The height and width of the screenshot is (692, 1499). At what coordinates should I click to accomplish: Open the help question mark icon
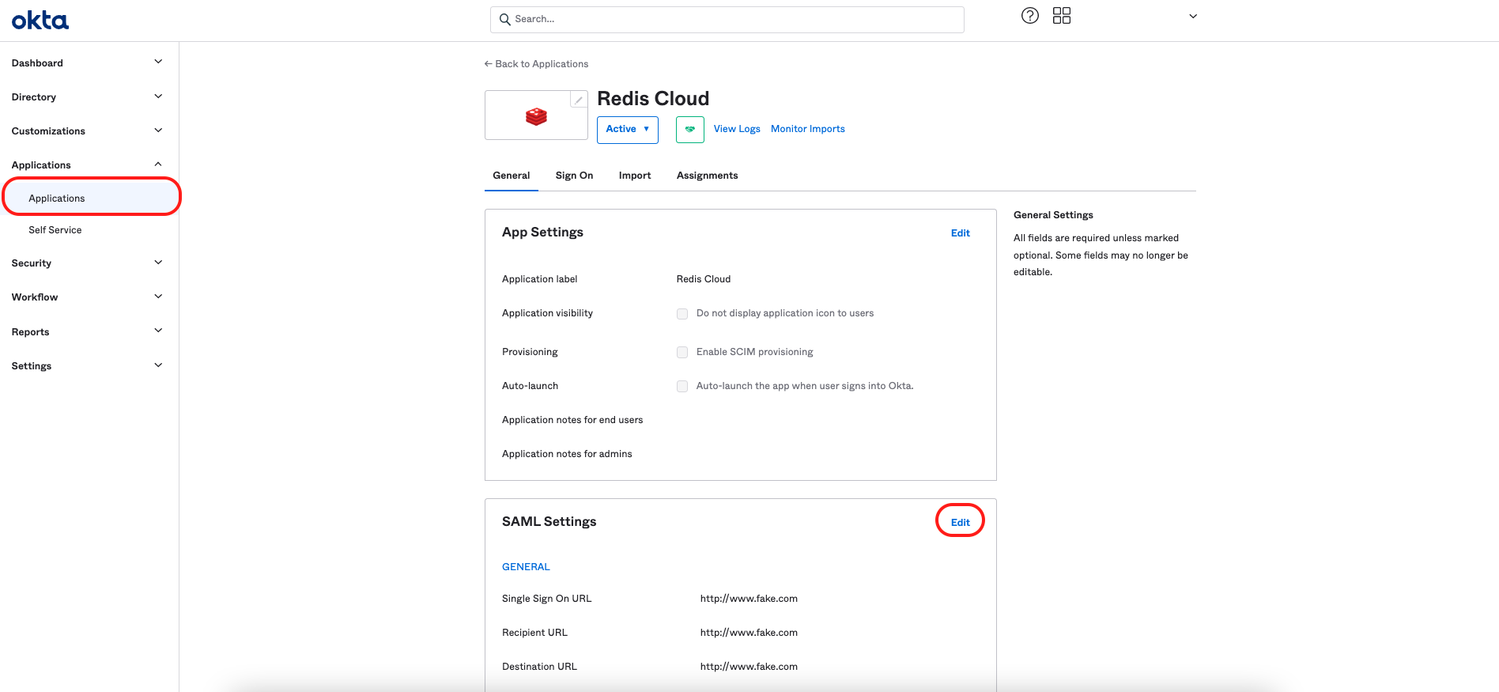(1029, 16)
